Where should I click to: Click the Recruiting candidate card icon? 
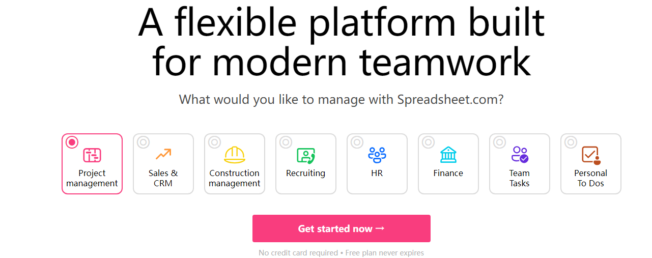coord(306,155)
